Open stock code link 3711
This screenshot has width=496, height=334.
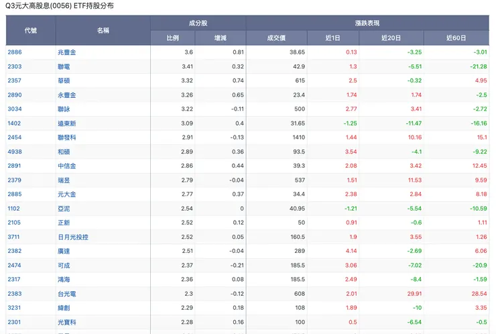point(13,237)
